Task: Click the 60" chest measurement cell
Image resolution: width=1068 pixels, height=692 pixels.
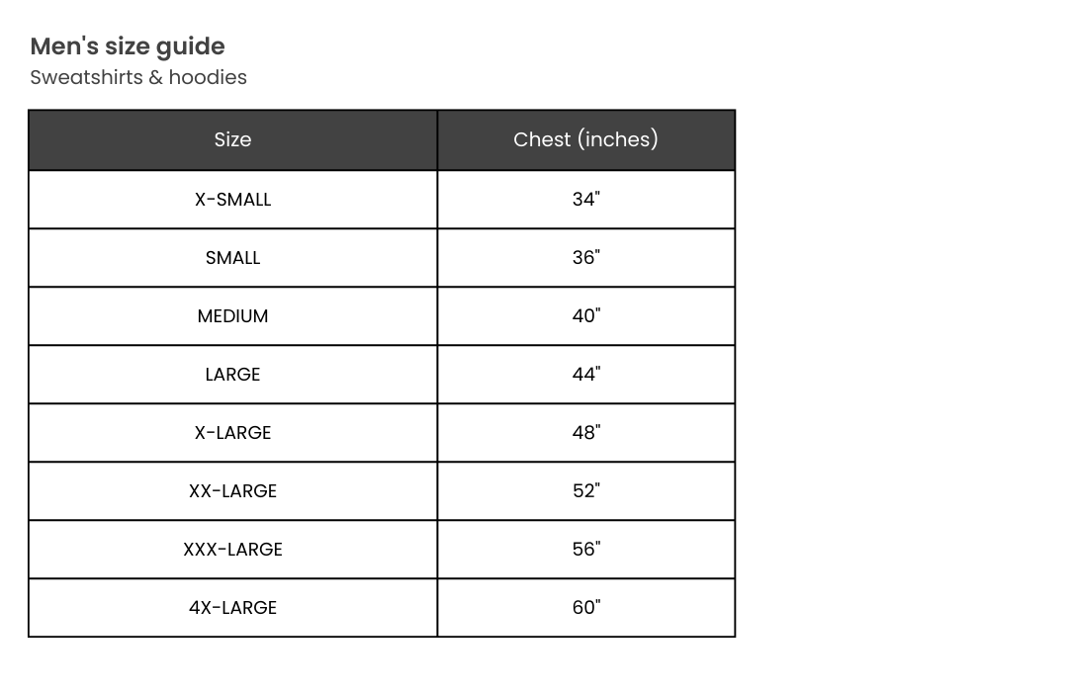Action: point(585,608)
